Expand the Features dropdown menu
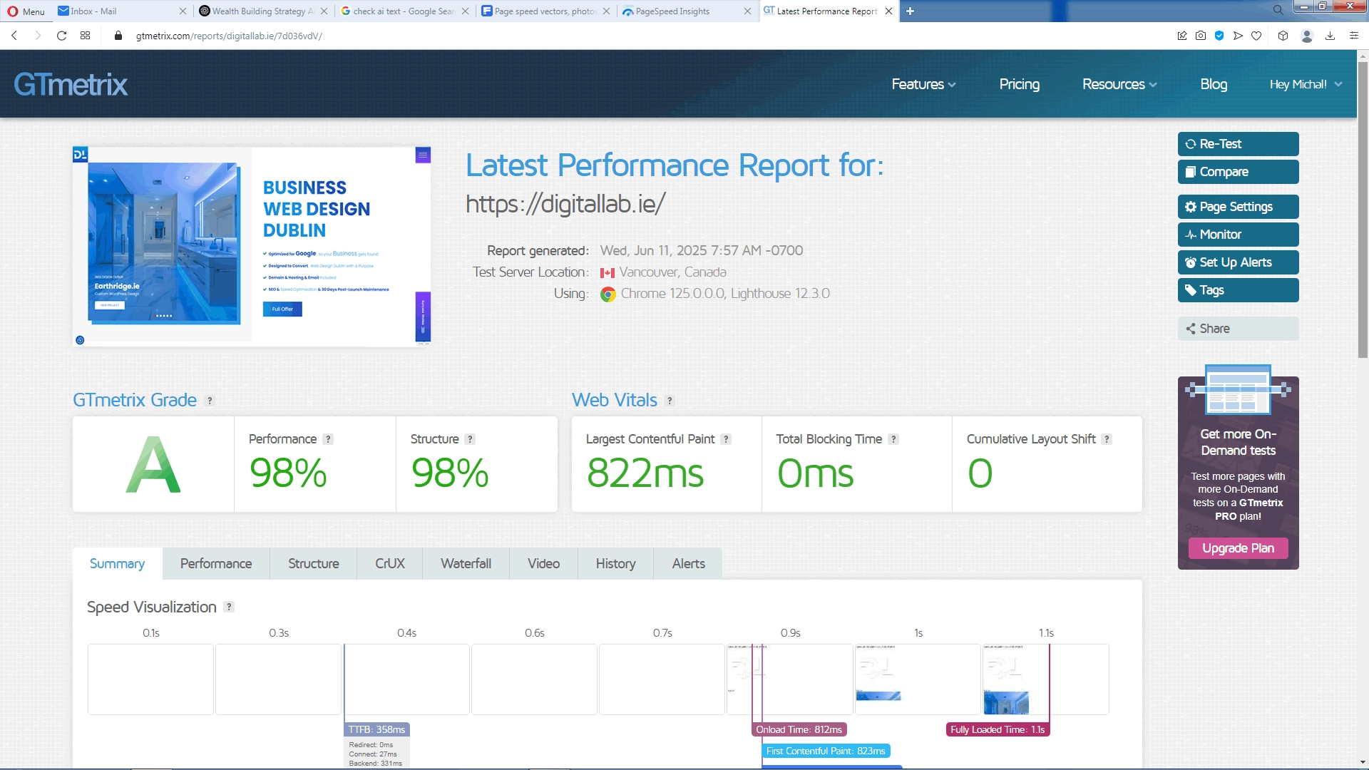Screen dimensions: 1369x770 923,84
